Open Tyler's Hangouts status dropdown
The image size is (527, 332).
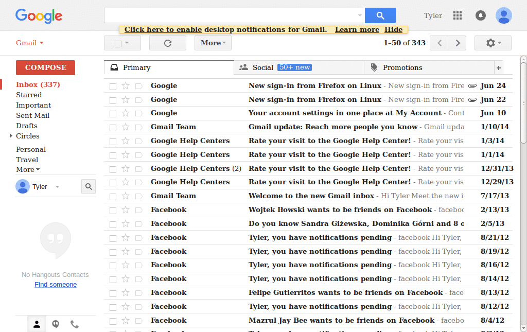coord(58,186)
